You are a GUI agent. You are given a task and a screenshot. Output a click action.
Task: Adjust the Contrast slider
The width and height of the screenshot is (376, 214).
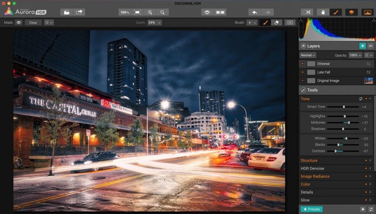point(343,151)
